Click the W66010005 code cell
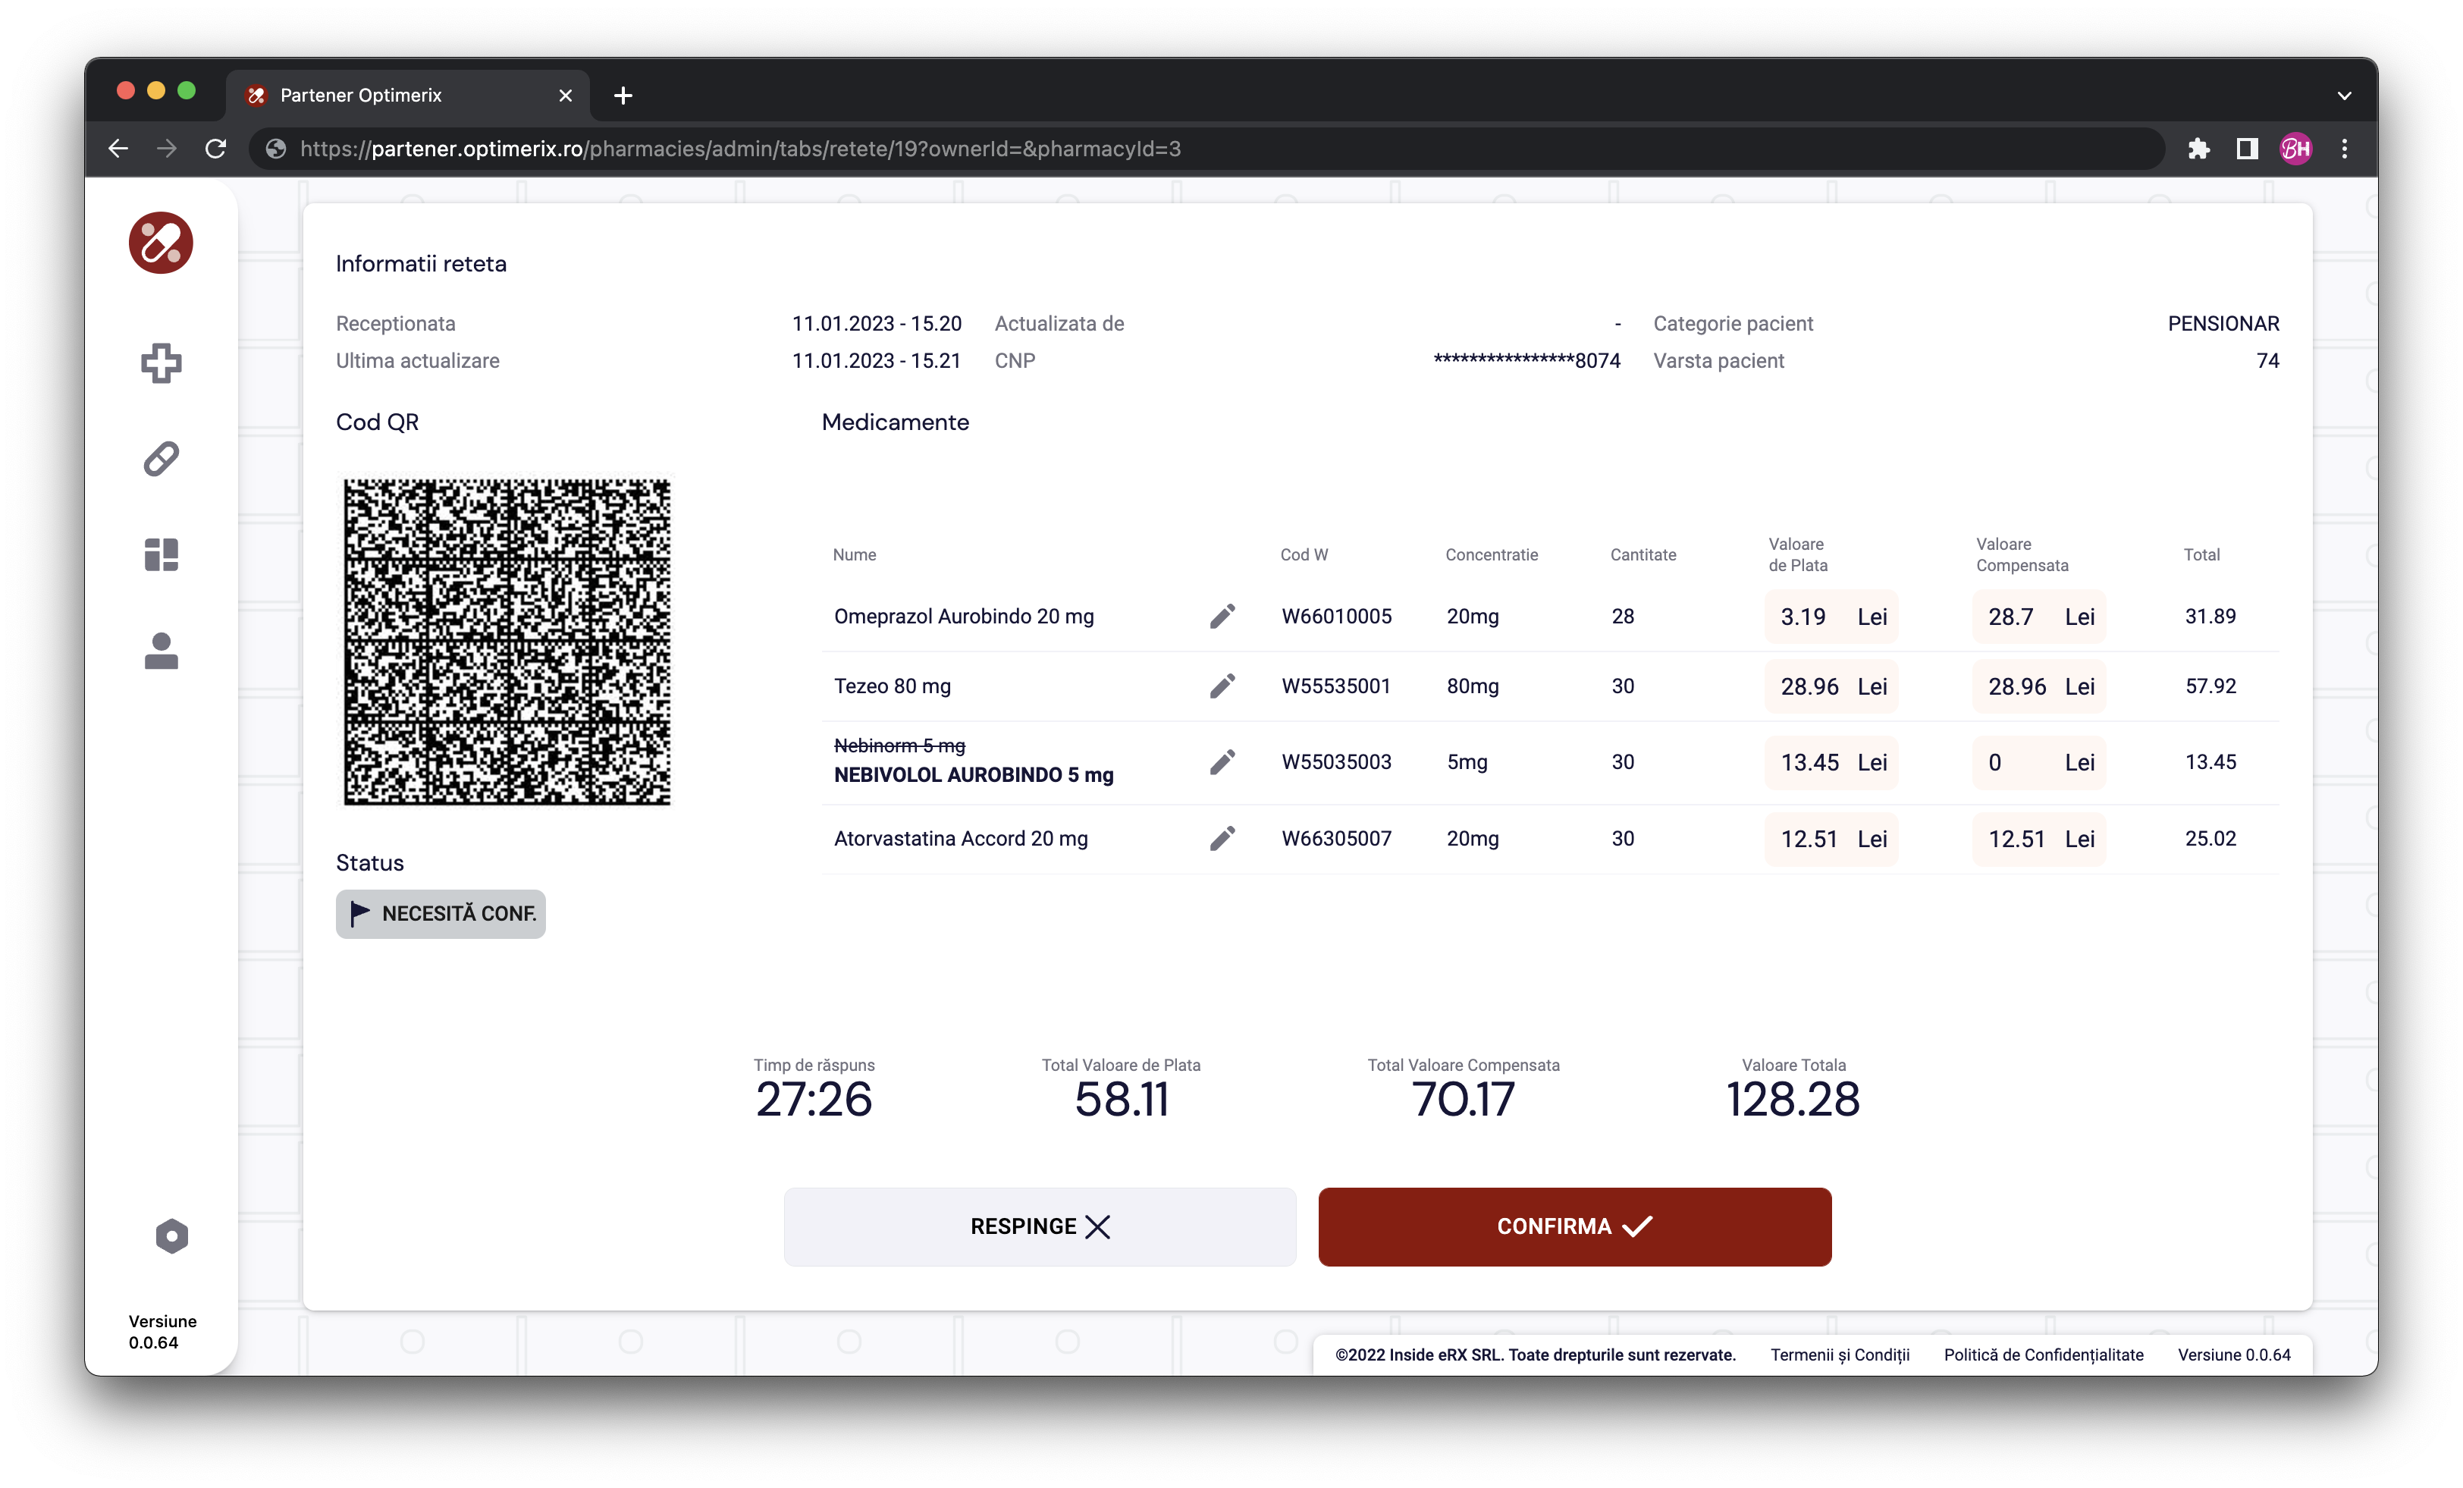This screenshot has width=2463, height=1488. click(x=1336, y=616)
